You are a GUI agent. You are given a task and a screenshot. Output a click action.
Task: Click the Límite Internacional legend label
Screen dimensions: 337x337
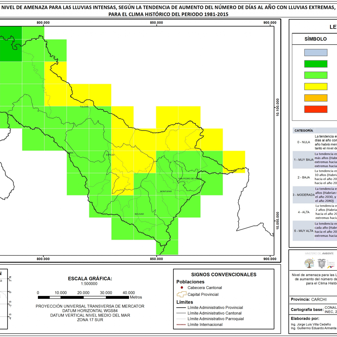coord(205,324)
